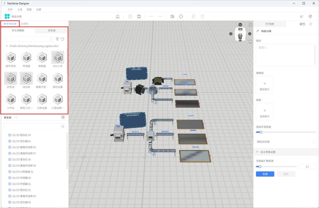Click the home icon in the toolbar
This screenshot has height=208, width=319.
point(118,17)
